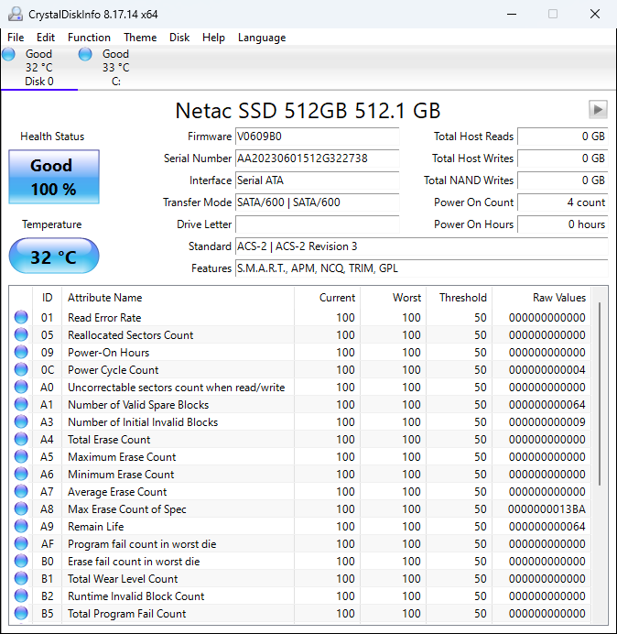Click status orb for Total Erase Count

(x=21, y=440)
